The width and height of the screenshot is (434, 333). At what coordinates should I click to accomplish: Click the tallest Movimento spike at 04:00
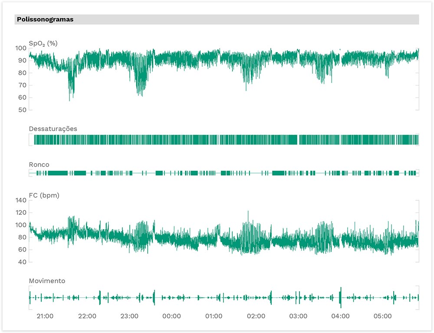pos(340,297)
